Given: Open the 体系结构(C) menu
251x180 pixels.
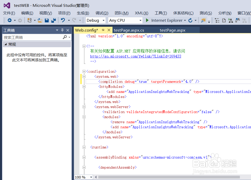Looking at the screenshot, I should (183, 13).
